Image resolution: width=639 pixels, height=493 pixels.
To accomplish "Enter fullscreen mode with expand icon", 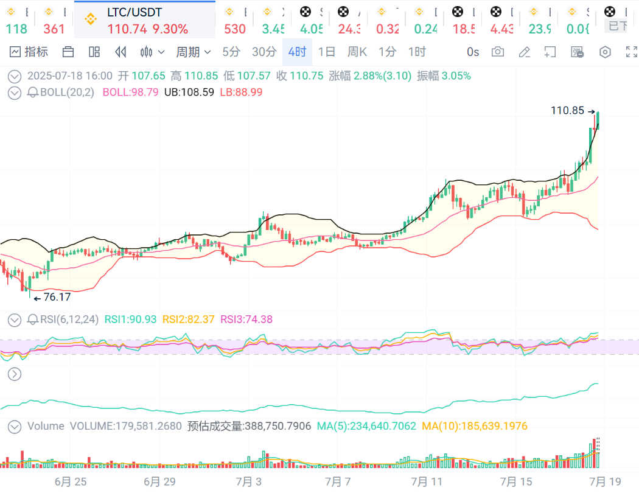I will pos(631,52).
